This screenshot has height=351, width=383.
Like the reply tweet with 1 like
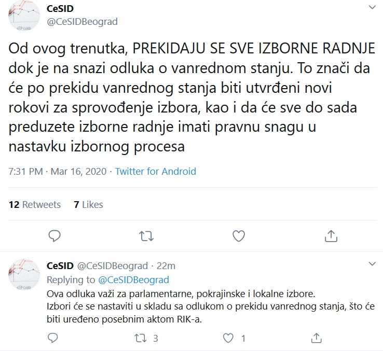pos(228,339)
